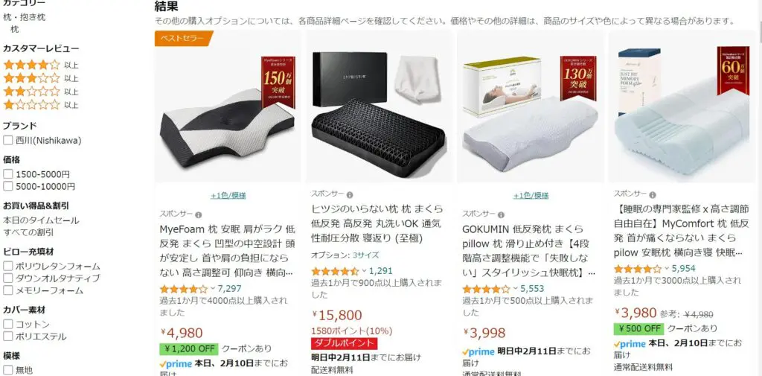This screenshot has height=376, width=762.
Task: Check the 西川(Nishikawa) brand checkbox
Action: [7, 141]
